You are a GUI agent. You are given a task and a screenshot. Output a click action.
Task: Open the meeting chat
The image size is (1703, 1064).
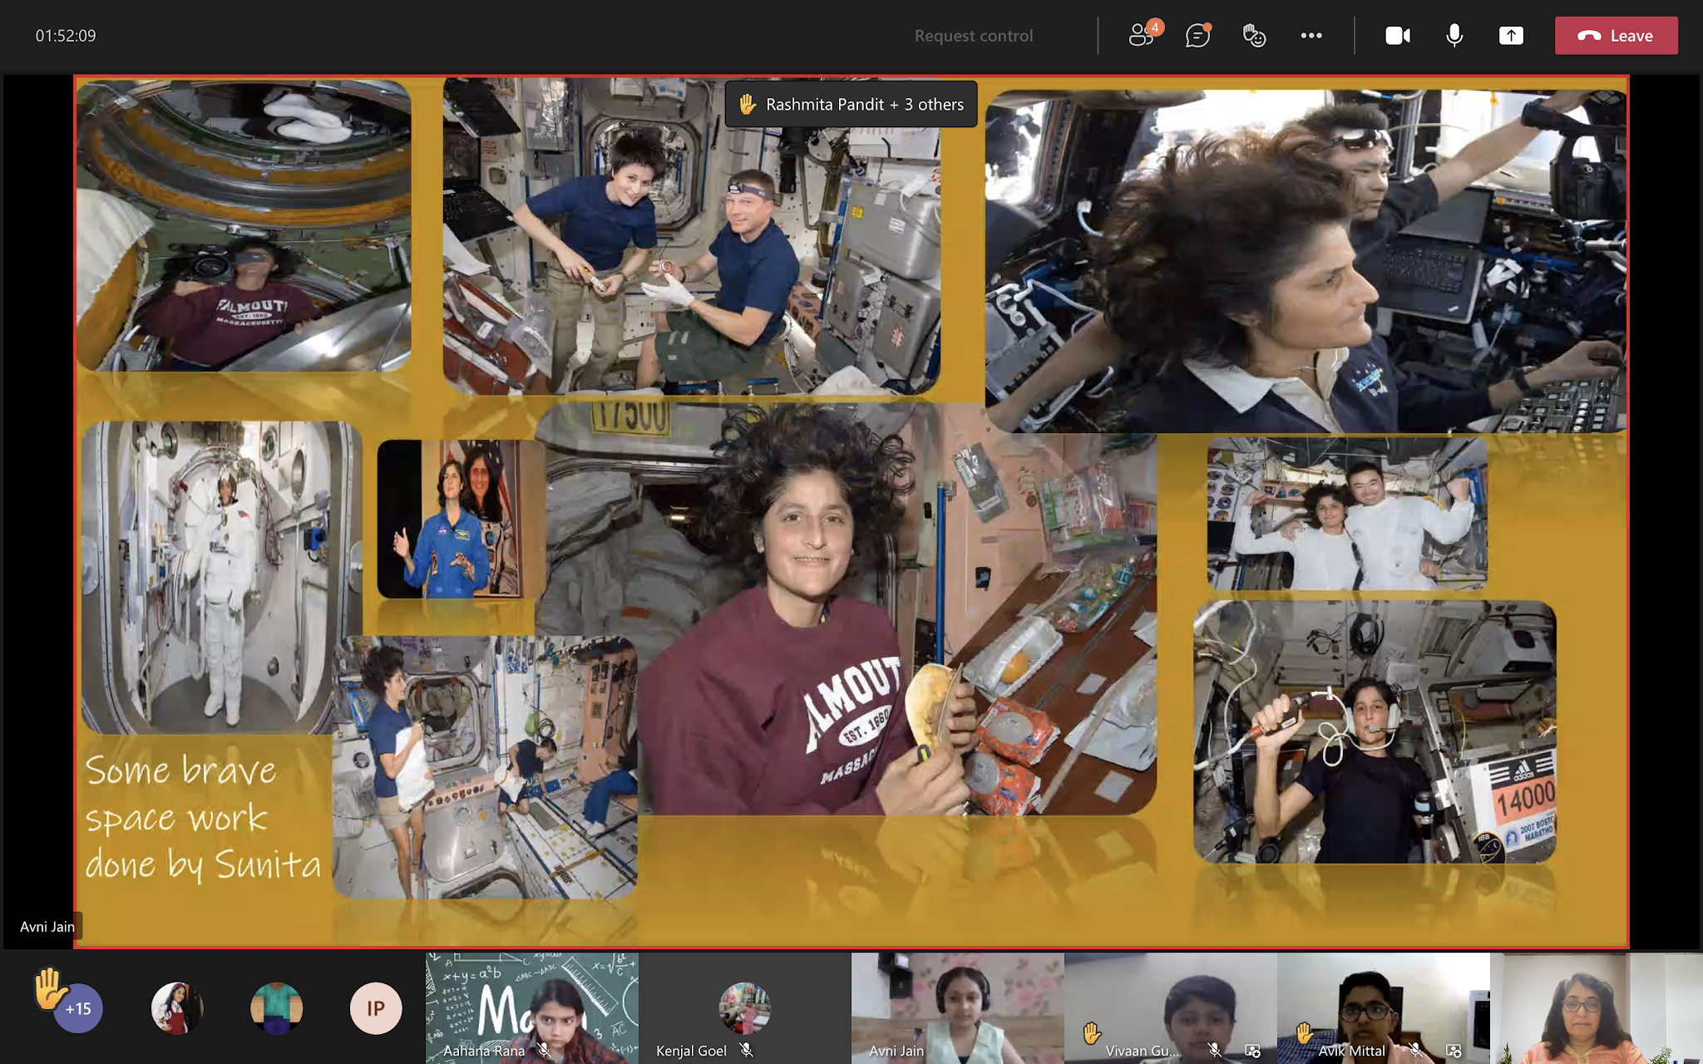tap(1197, 36)
